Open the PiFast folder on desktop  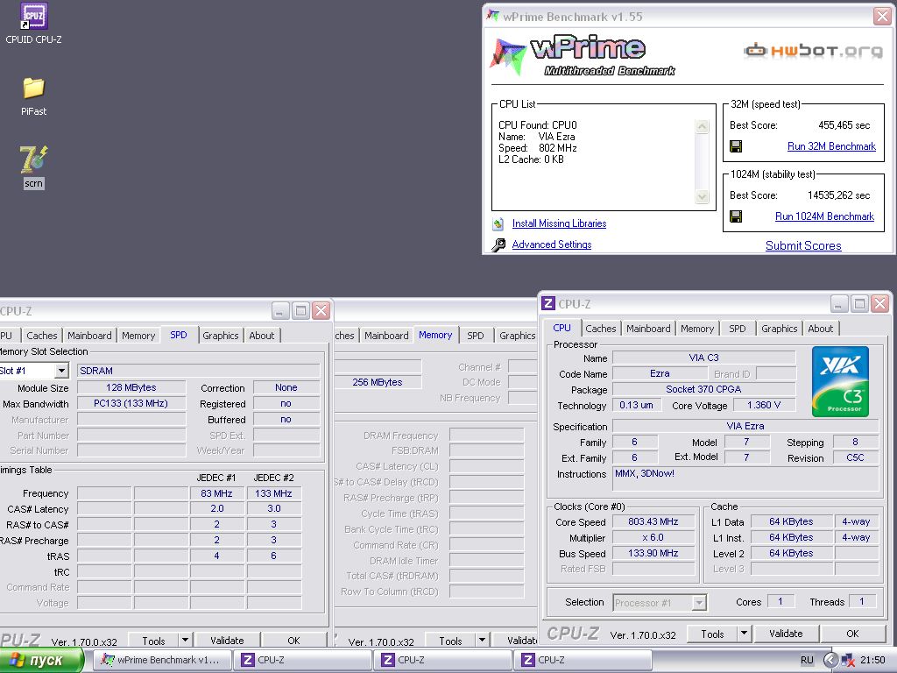34,96
